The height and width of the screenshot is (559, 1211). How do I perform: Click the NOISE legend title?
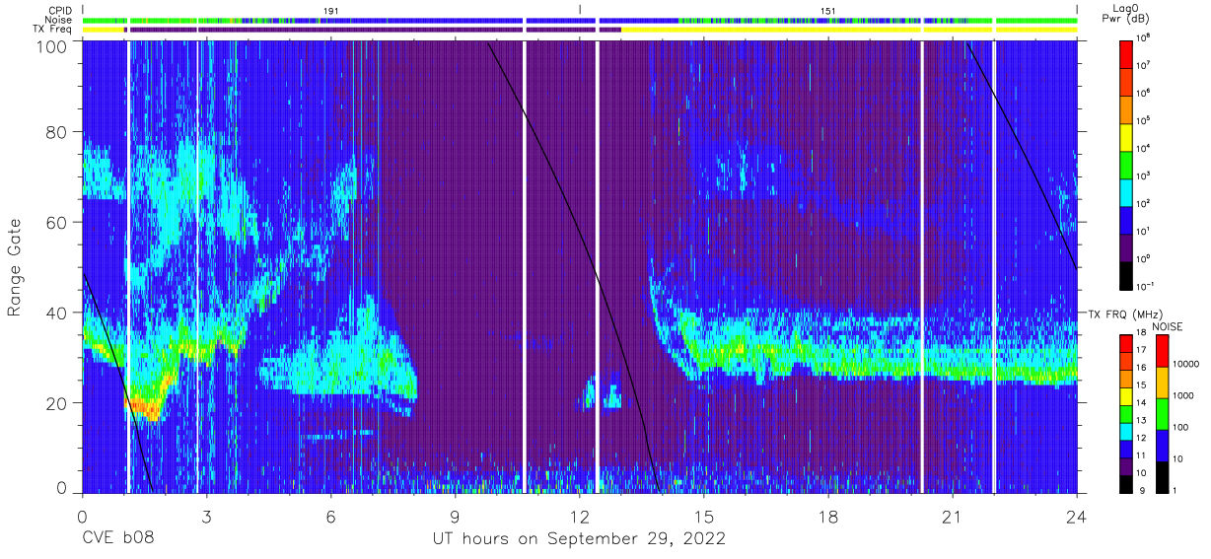point(1167,326)
